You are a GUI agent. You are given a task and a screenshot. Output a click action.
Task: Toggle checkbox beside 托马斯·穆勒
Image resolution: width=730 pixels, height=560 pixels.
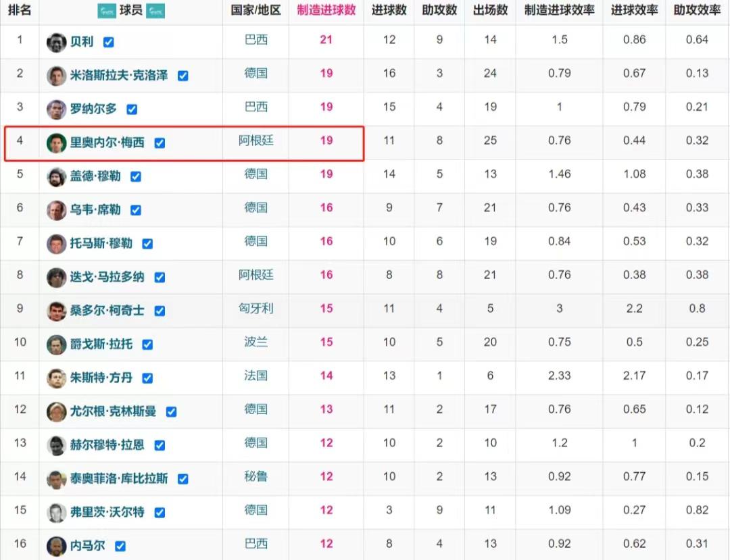pos(147,244)
